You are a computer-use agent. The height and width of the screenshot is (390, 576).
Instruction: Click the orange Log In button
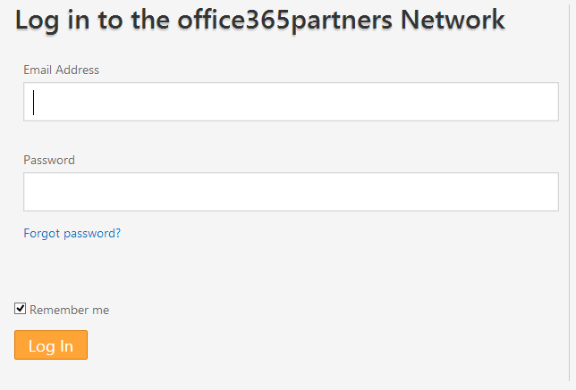click(51, 344)
